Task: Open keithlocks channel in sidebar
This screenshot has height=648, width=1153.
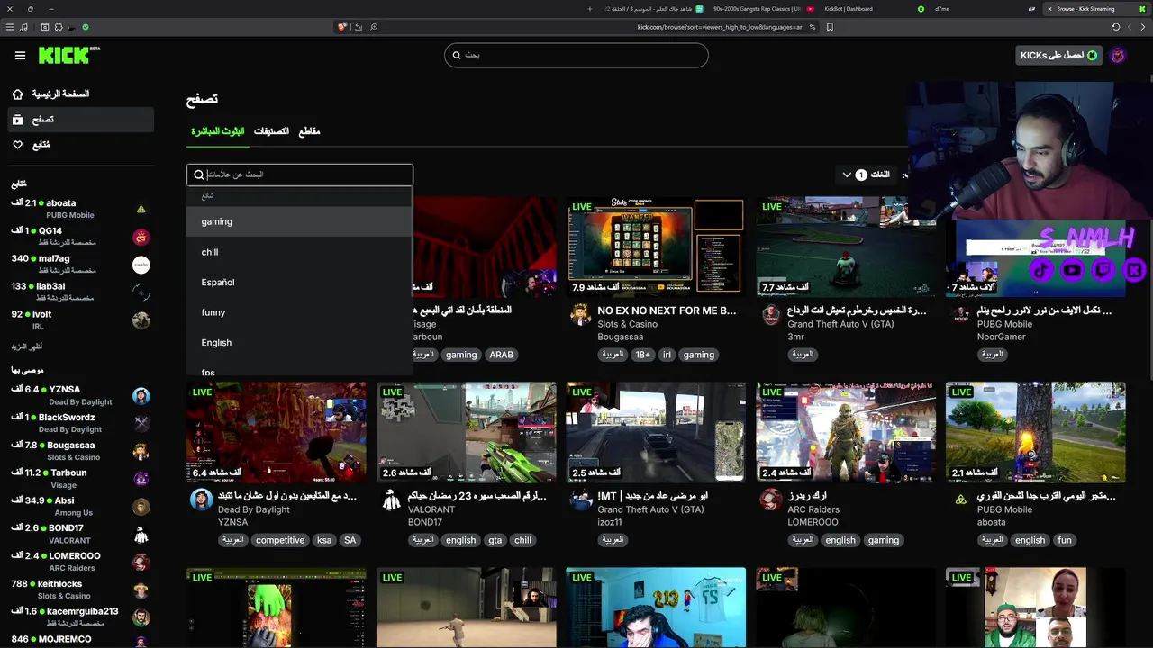Action: pos(81,589)
